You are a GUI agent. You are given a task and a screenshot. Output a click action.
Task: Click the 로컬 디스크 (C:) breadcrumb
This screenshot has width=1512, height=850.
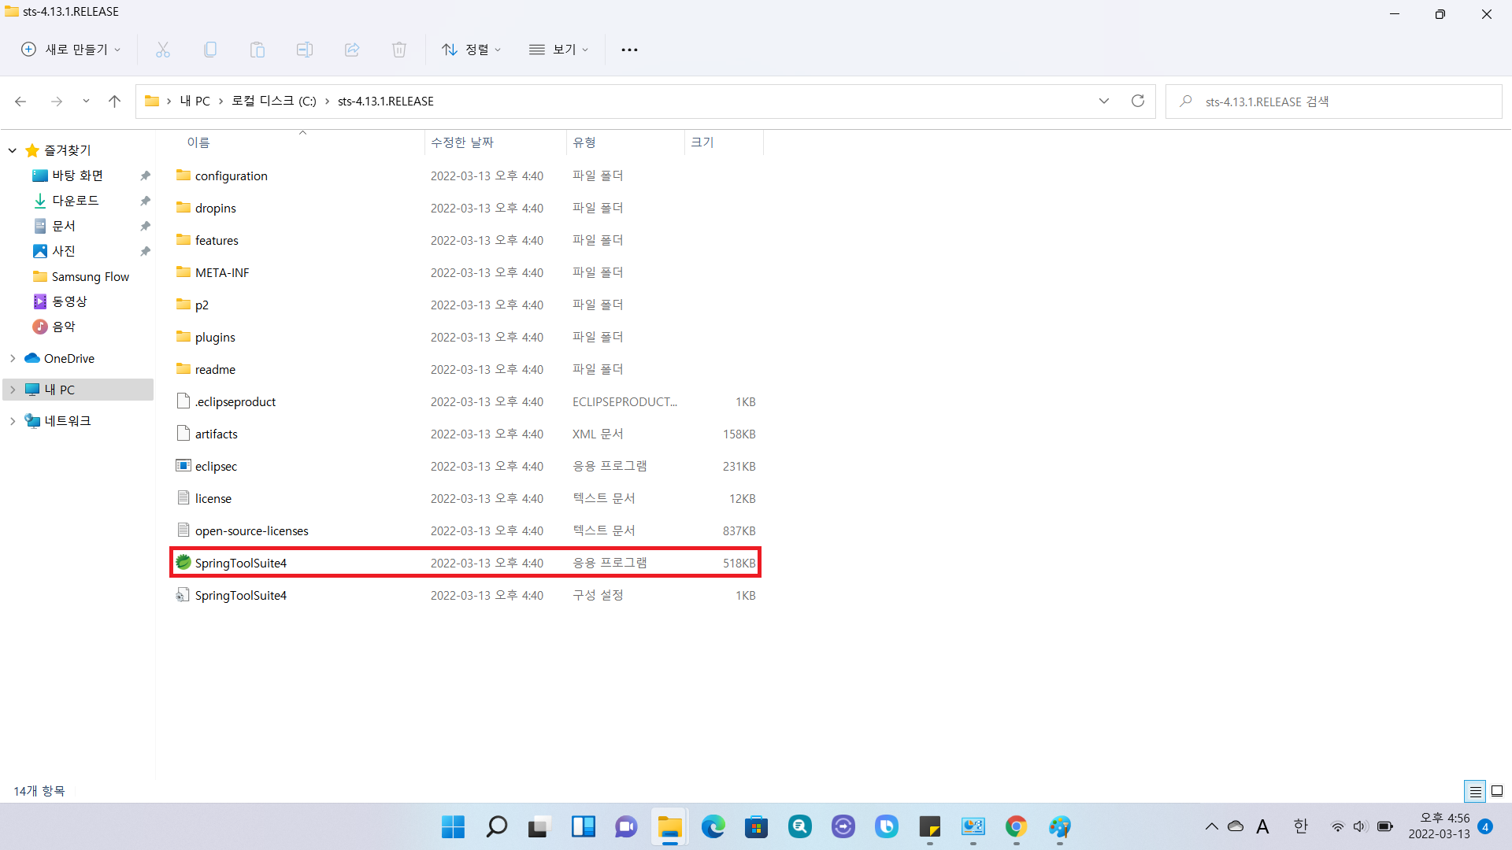tap(273, 101)
